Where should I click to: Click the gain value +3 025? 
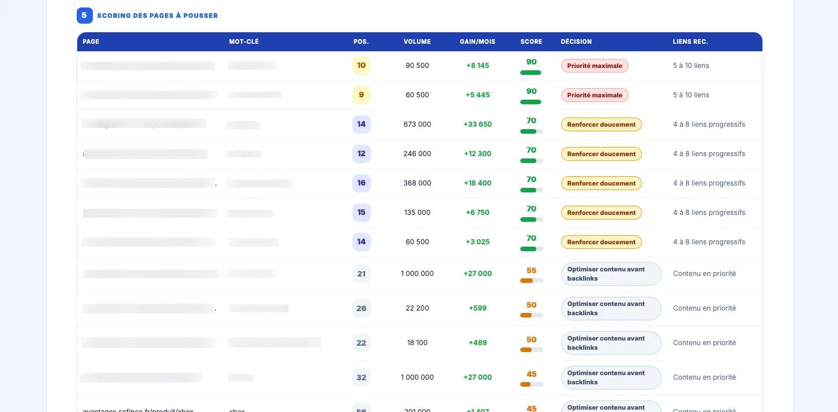[478, 242]
